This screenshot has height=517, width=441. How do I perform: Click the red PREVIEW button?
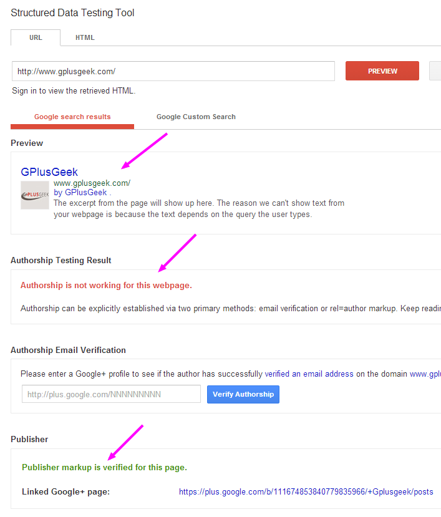pyautogui.click(x=382, y=71)
